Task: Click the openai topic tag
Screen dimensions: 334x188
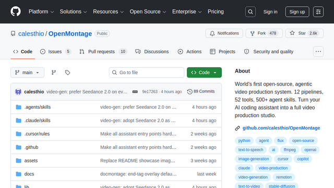Action: pyautogui.click(x=310, y=150)
